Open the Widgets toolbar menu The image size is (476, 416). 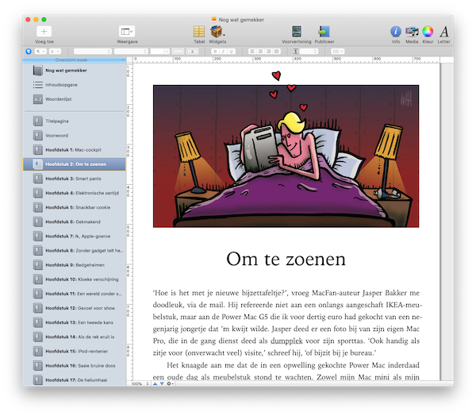pos(217,31)
